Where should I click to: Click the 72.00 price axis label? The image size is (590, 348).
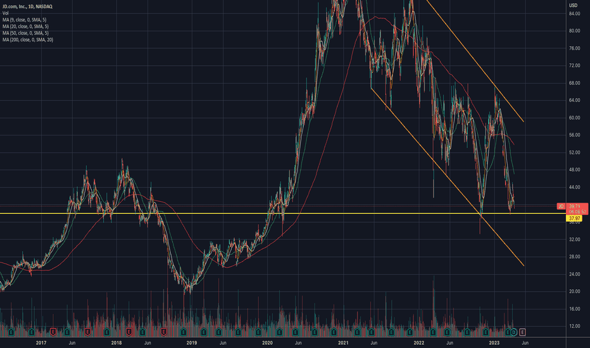click(x=574, y=65)
